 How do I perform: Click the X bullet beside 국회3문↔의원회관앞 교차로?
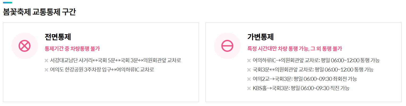point(249,70)
